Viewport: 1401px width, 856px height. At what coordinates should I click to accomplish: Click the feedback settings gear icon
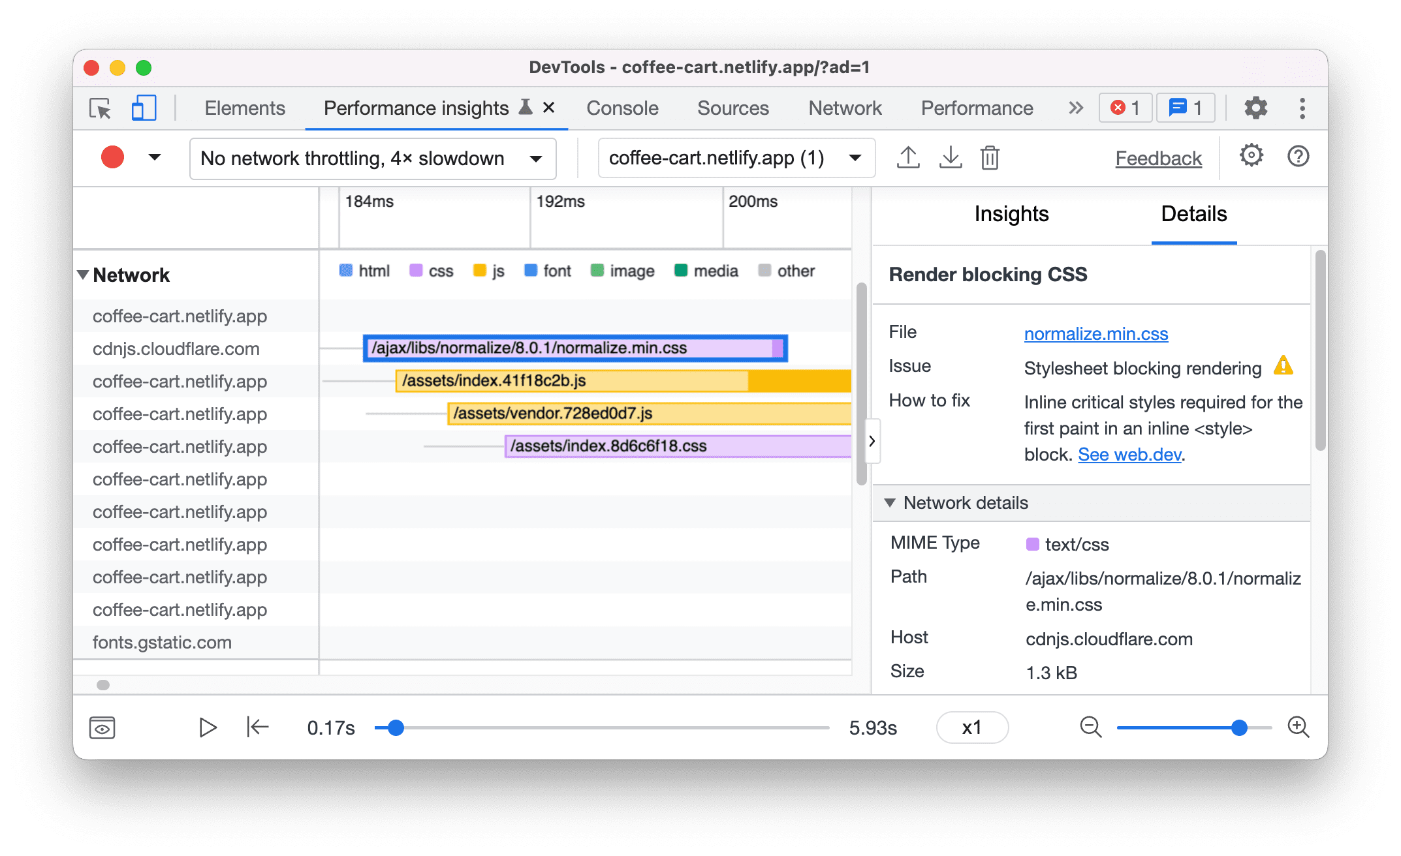coord(1249,157)
